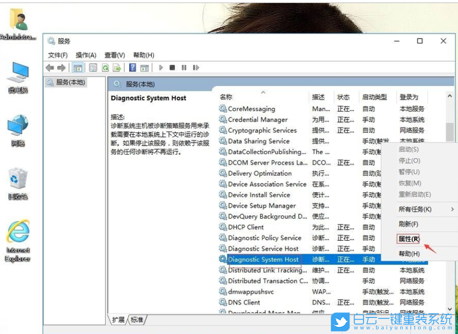458x334 pixels.
Task: Open the 文件(F) menu
Action: point(58,55)
